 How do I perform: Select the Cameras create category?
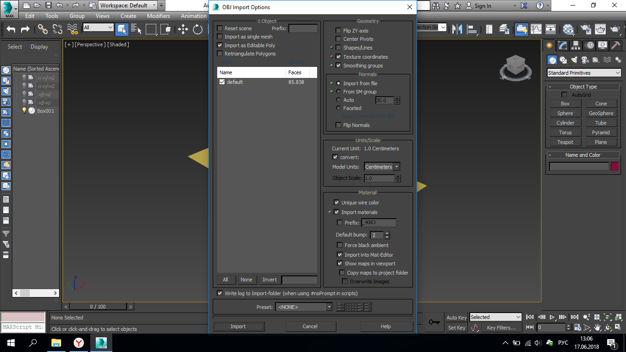click(585, 60)
